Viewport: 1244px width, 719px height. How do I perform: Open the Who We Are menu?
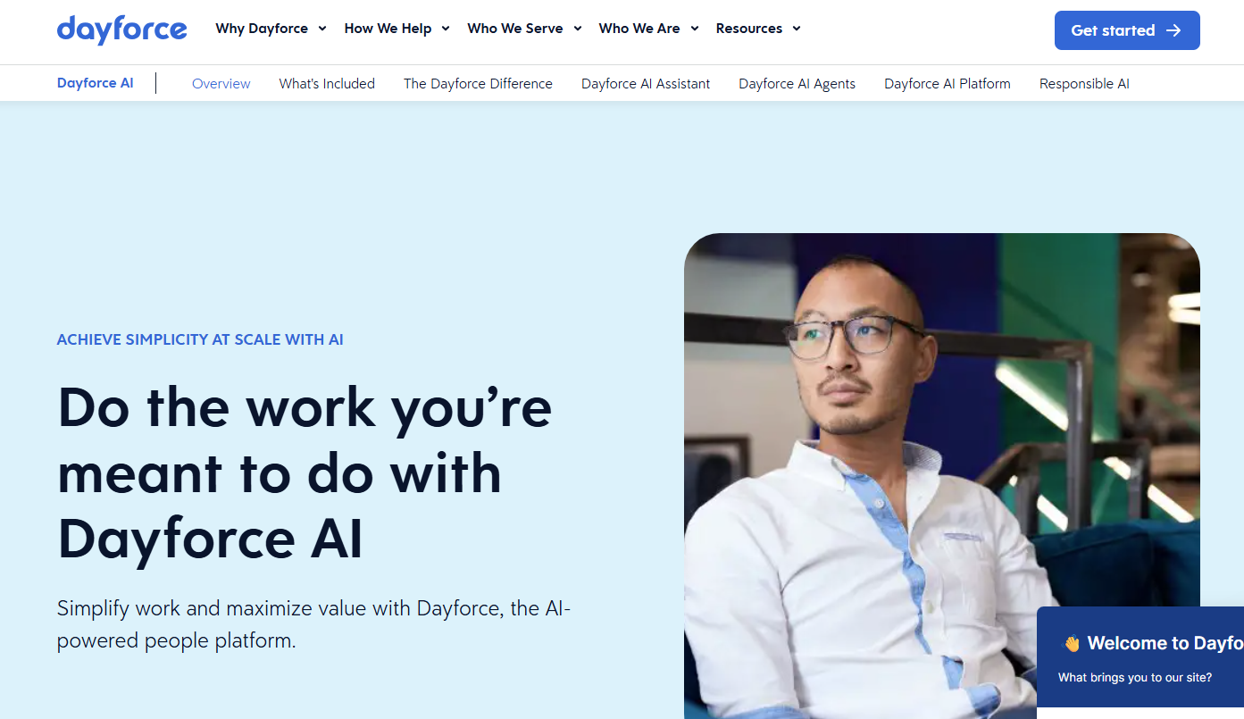click(649, 29)
